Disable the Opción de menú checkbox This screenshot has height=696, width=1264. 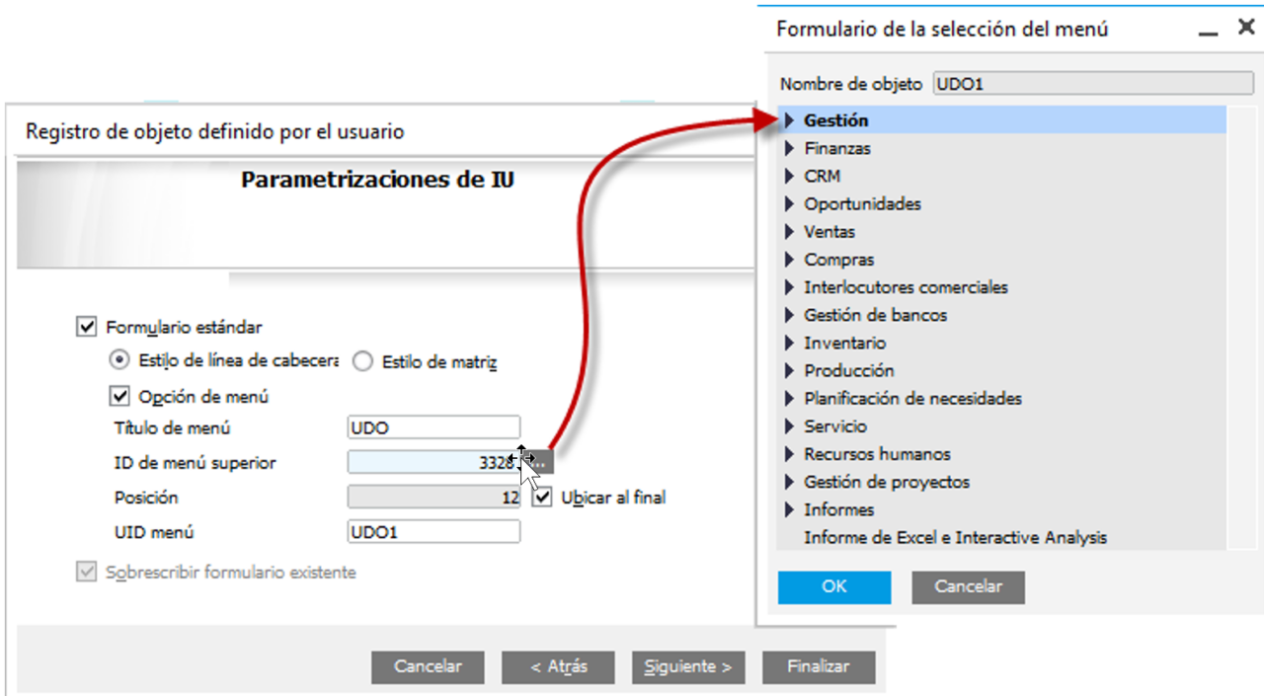point(119,396)
